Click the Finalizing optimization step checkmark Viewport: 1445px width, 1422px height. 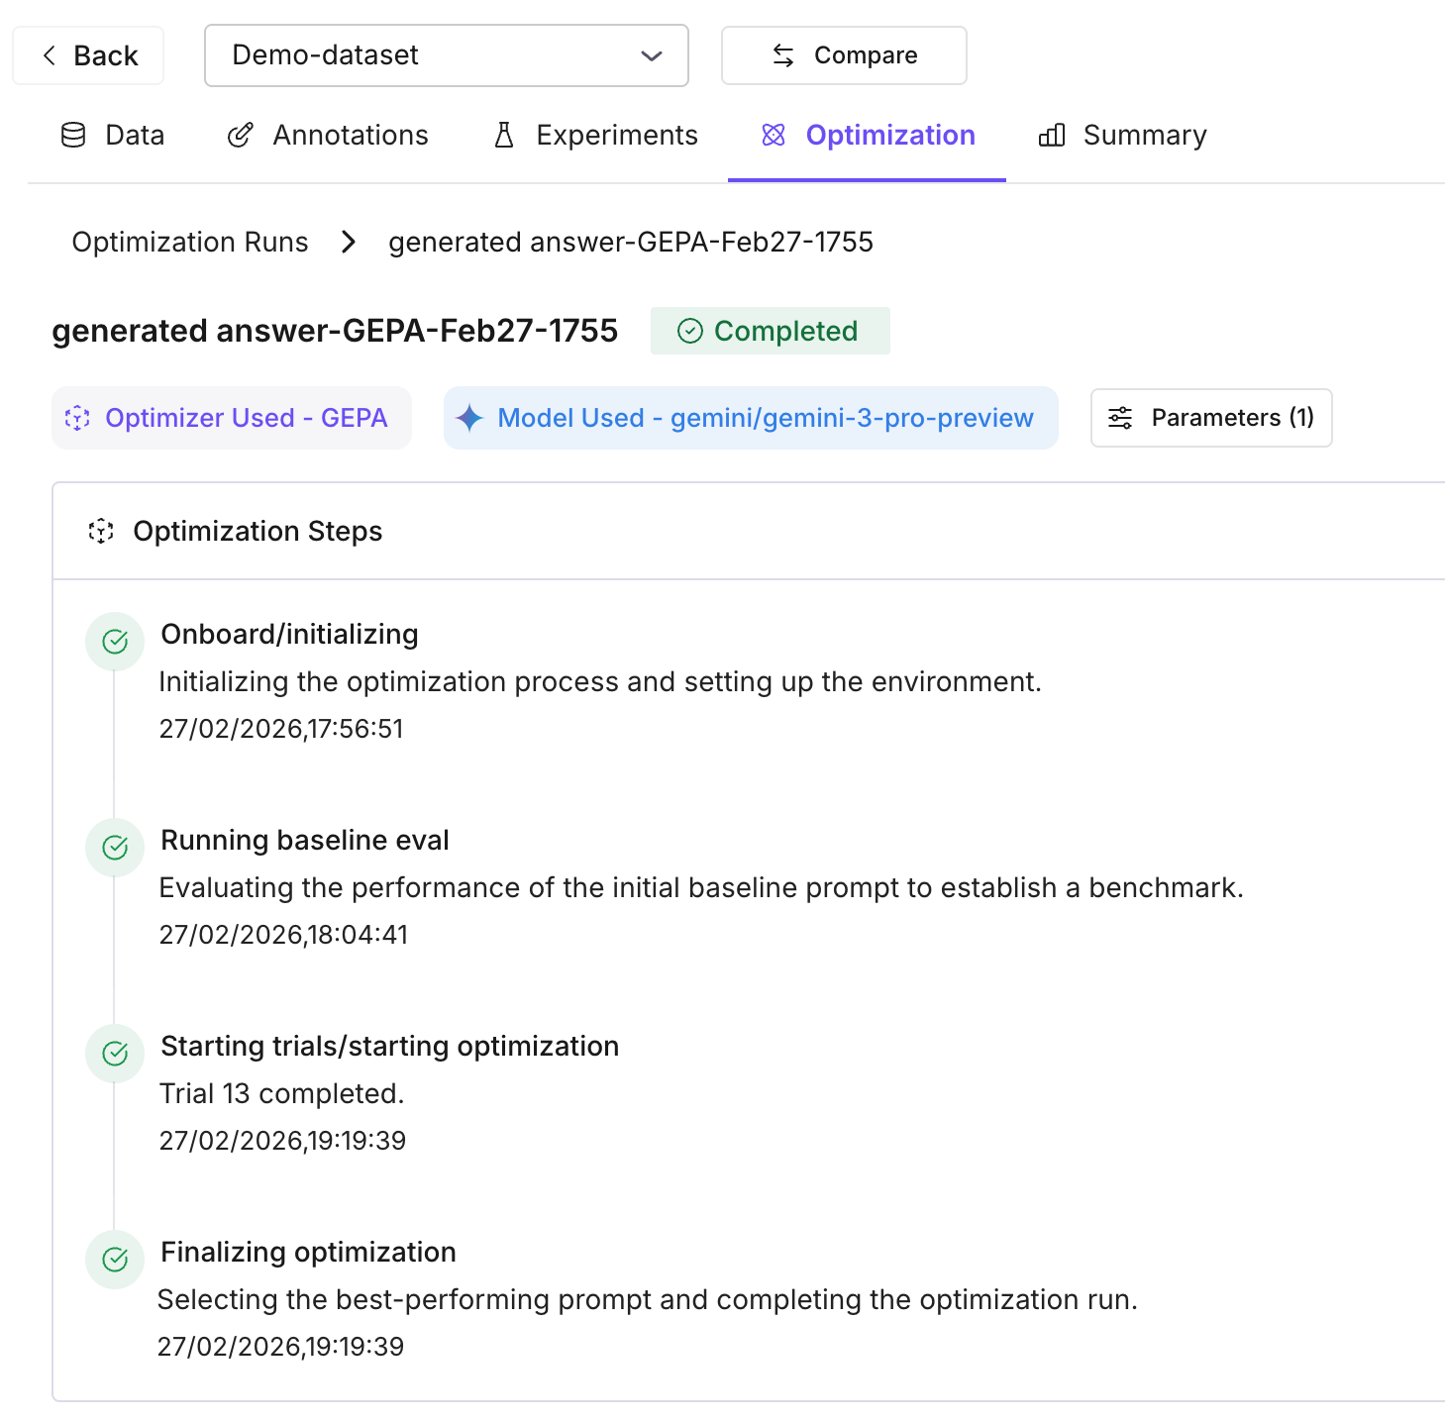pyautogui.click(x=115, y=1260)
